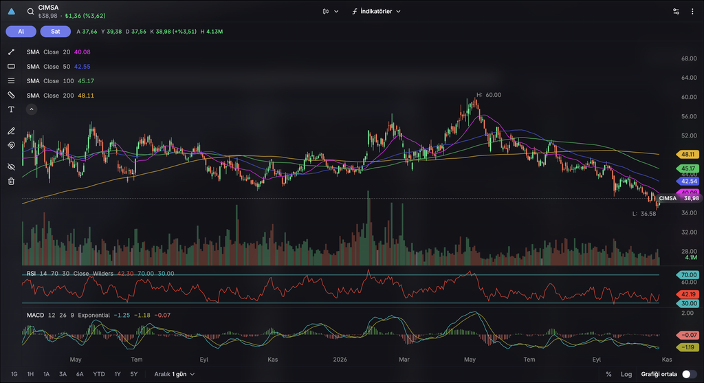Image resolution: width=704 pixels, height=383 pixels.
Task: Collapse the SMA indicator list chevron
Action: click(x=32, y=109)
